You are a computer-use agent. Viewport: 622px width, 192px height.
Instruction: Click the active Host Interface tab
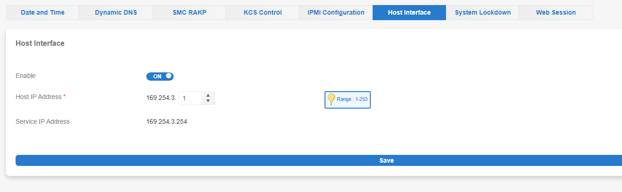point(409,12)
